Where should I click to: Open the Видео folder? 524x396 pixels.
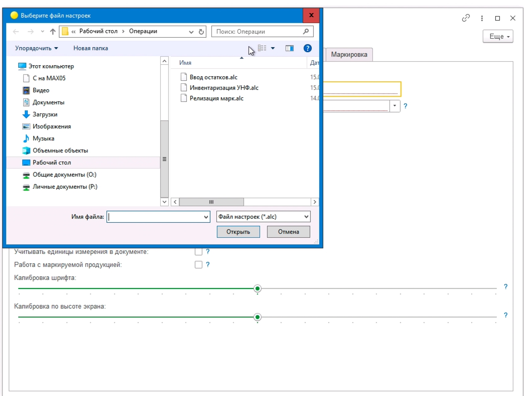(x=36, y=90)
